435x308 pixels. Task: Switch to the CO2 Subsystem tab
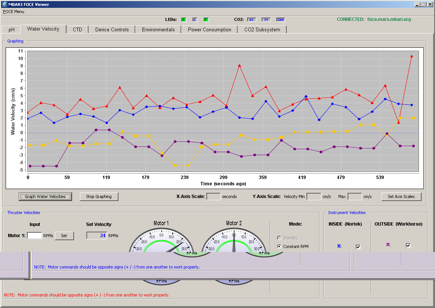pyautogui.click(x=262, y=29)
